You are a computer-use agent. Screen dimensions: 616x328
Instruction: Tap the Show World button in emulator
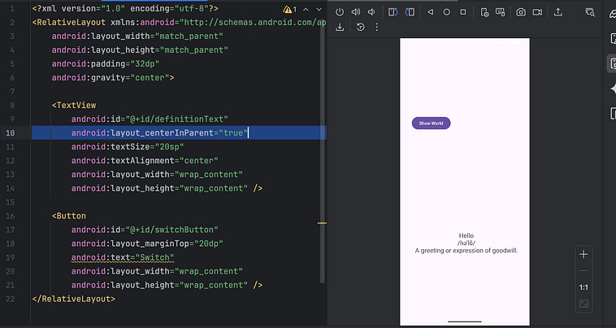tap(431, 123)
